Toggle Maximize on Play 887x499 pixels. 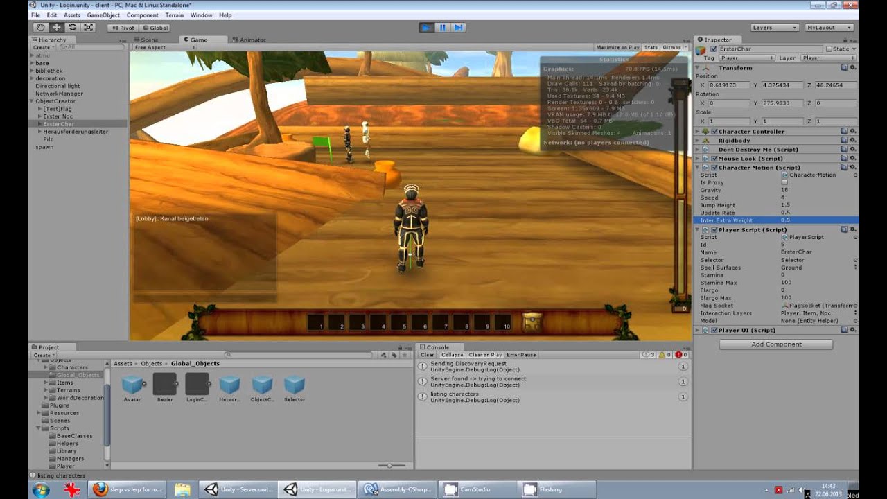(617, 47)
